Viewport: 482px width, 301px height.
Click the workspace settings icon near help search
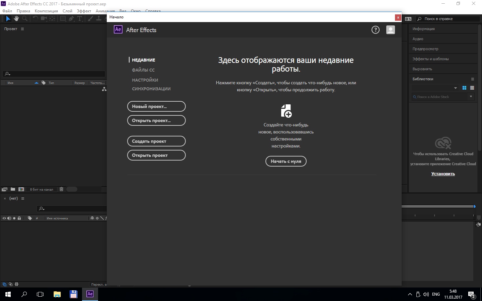point(408,19)
